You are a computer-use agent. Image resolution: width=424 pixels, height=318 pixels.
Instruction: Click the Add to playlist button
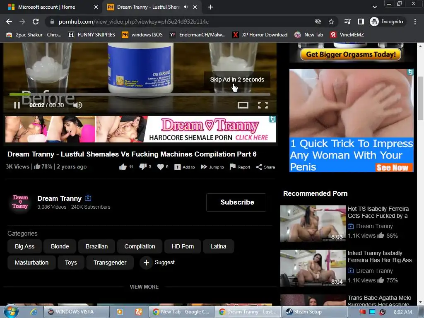point(185,167)
